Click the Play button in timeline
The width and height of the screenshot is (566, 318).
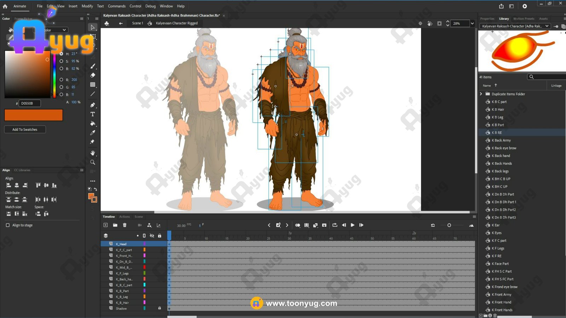click(352, 225)
